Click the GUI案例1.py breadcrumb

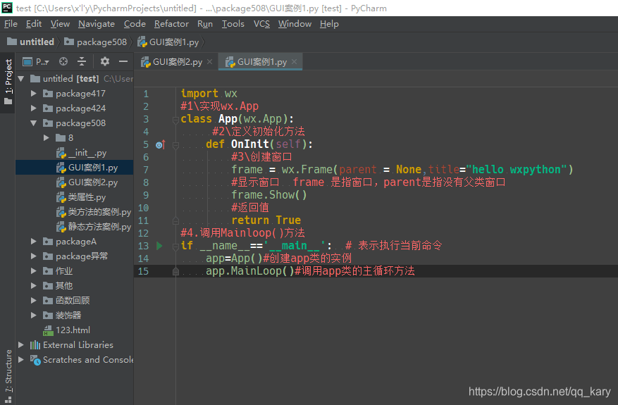pyautogui.click(x=168, y=42)
